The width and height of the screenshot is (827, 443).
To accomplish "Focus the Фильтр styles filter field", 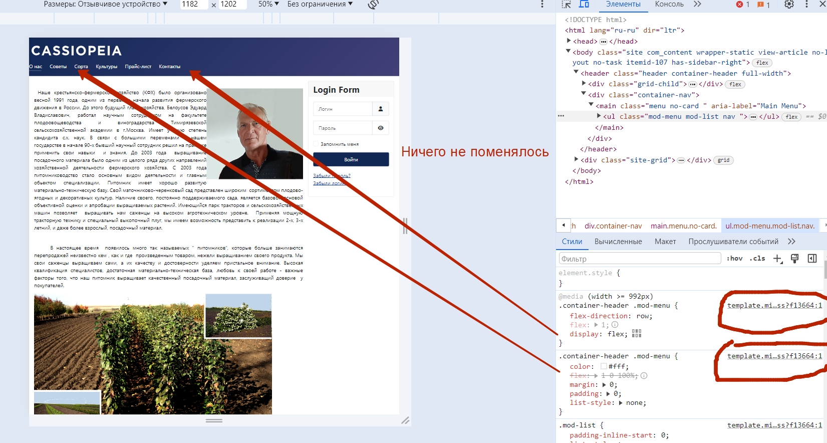I will [639, 259].
